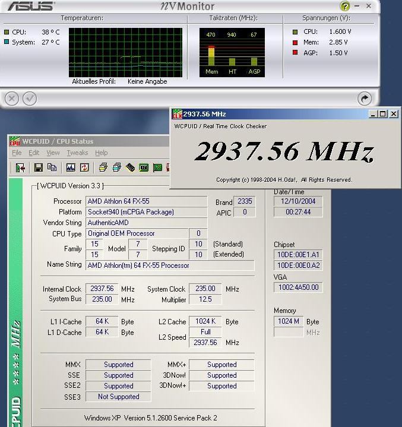The width and height of the screenshot is (402, 427).
Task: Click the red AGP voltage swatch
Action: point(295,52)
